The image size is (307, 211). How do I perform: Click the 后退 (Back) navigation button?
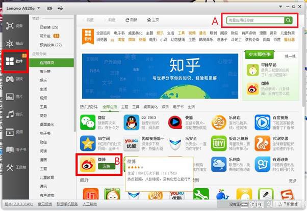click(x=88, y=20)
